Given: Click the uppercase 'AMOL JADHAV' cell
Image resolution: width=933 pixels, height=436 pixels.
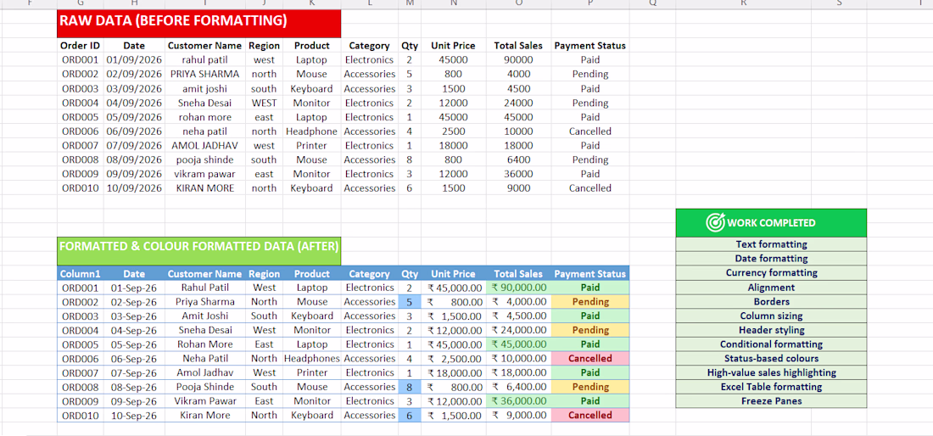Looking at the screenshot, I should pos(204,145).
